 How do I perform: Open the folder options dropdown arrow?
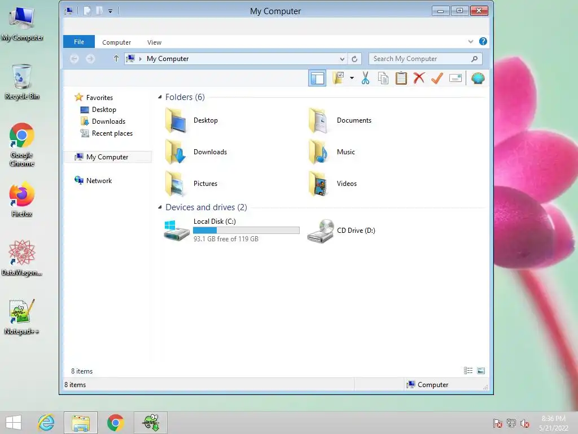[x=352, y=78]
